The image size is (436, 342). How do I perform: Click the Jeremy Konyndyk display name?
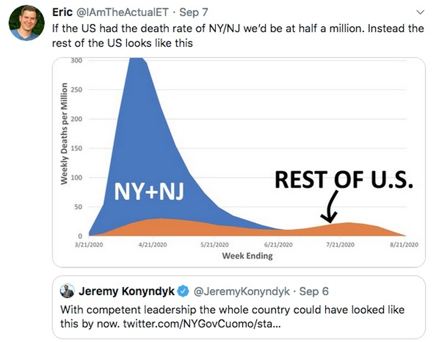(x=126, y=291)
